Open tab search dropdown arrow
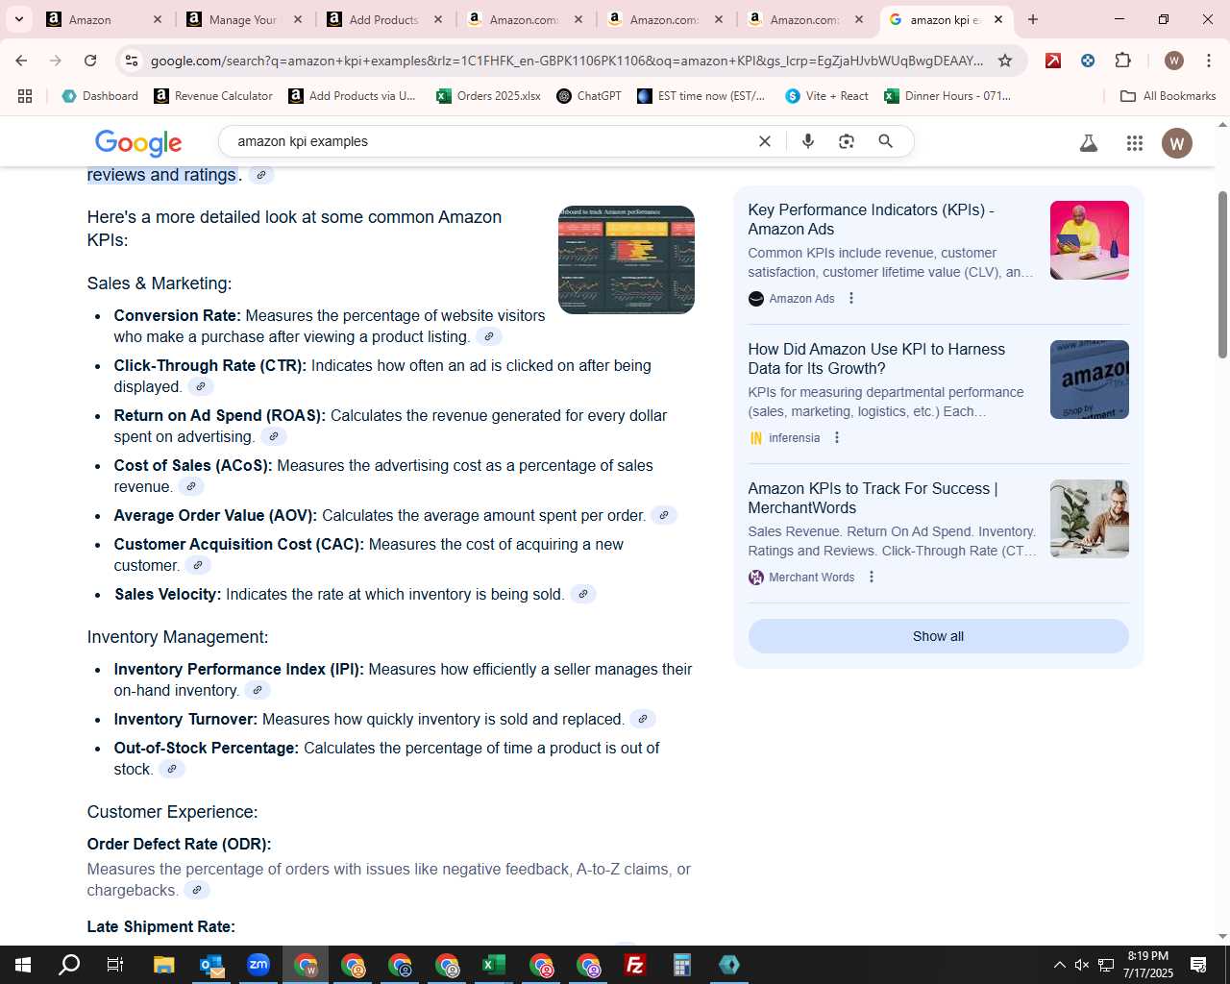 18,19
